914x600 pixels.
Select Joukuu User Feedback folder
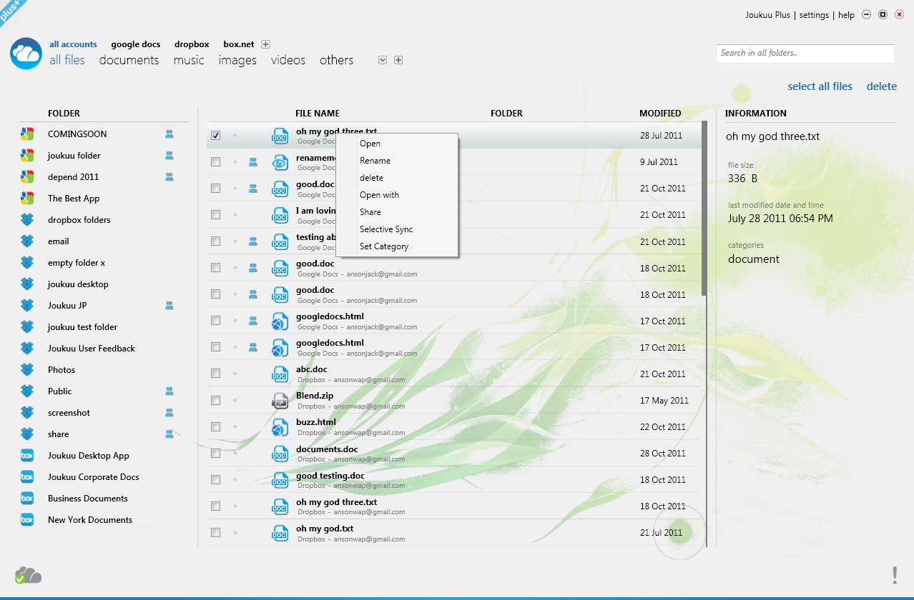coord(92,349)
